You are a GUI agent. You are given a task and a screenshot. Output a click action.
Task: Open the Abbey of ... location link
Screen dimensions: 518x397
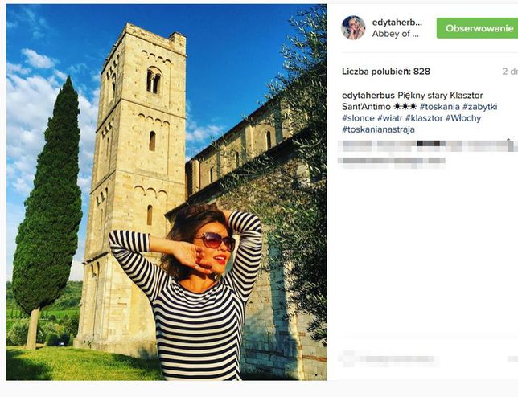pos(395,34)
